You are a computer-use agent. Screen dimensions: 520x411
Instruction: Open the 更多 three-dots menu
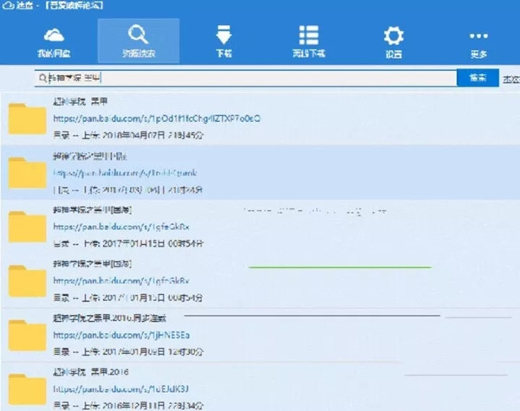(478, 43)
